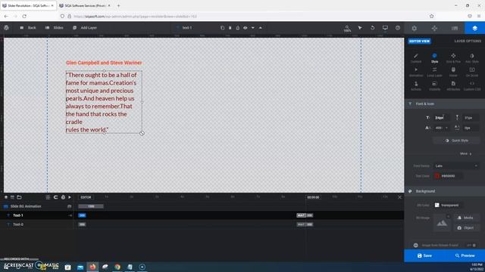The height and width of the screenshot is (272, 485).
Task: Select the Text-0 layer row in timeline
Action: 37,224
